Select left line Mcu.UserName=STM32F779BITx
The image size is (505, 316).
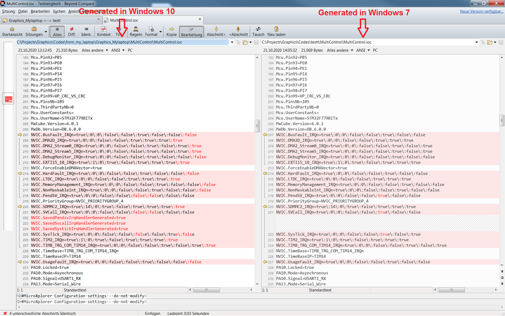click(x=62, y=118)
